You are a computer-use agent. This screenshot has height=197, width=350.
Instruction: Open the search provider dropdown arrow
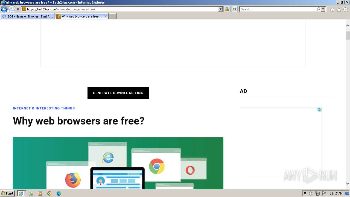323,9
